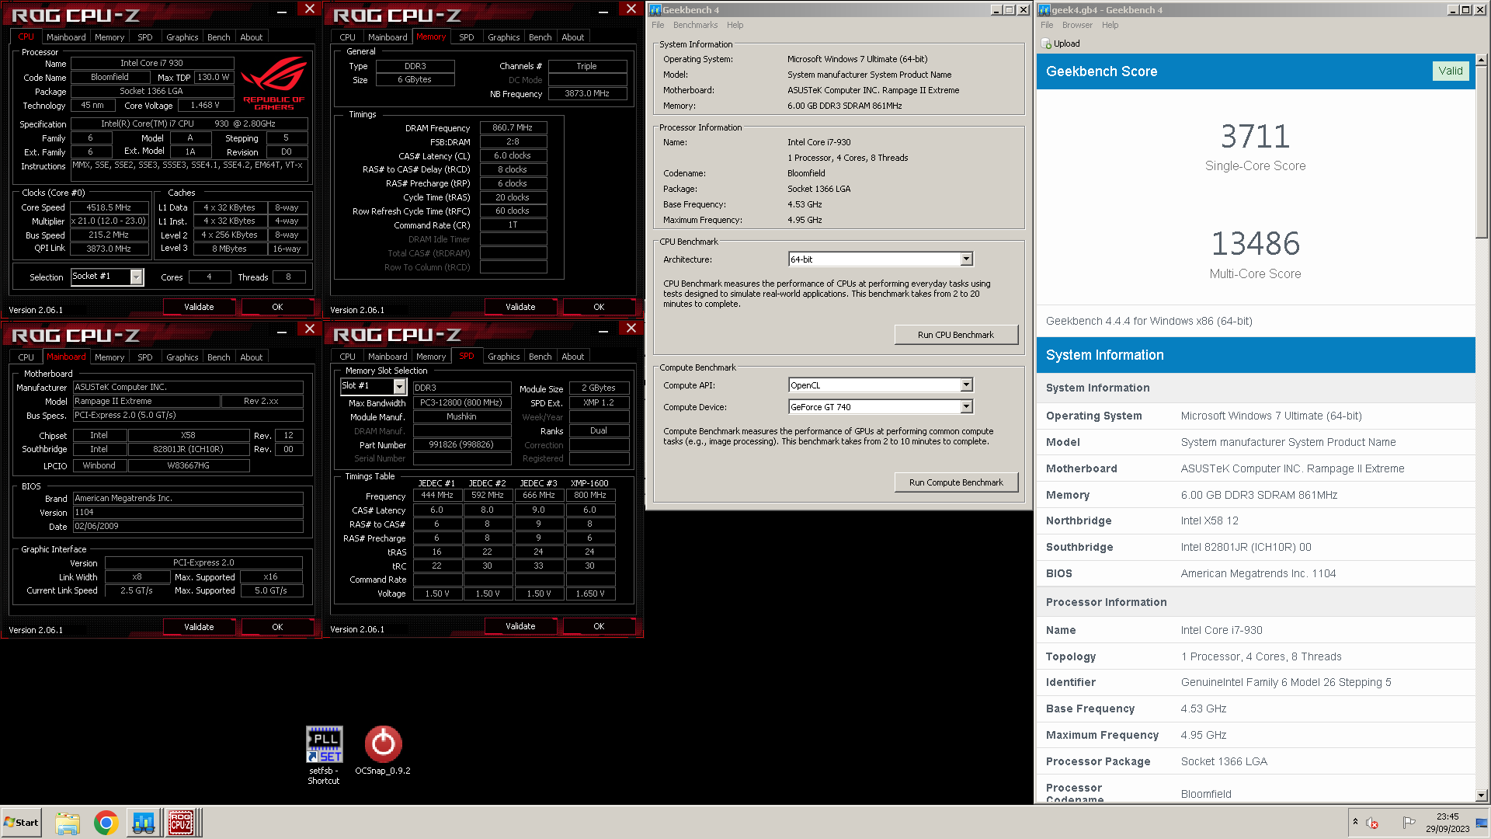Click the Geekbench 4 window title icon
Viewport: 1491px width, 839px height.
pos(655,10)
